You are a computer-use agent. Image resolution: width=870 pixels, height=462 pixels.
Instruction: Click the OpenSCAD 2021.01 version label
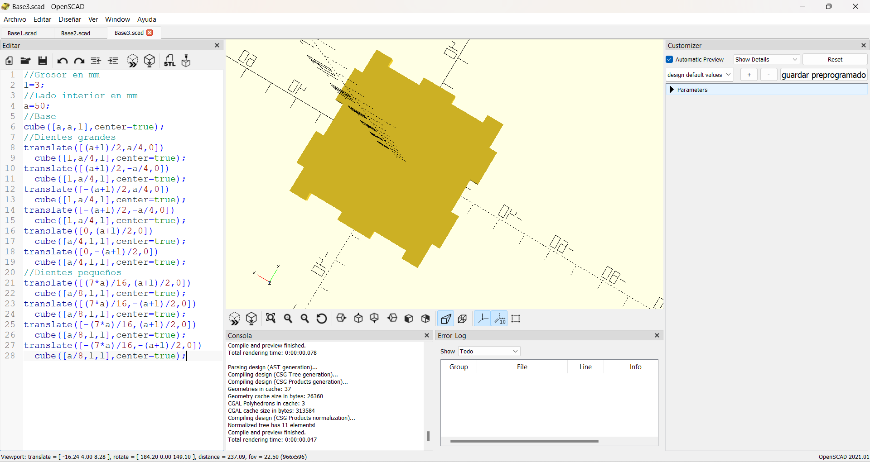tap(844, 457)
